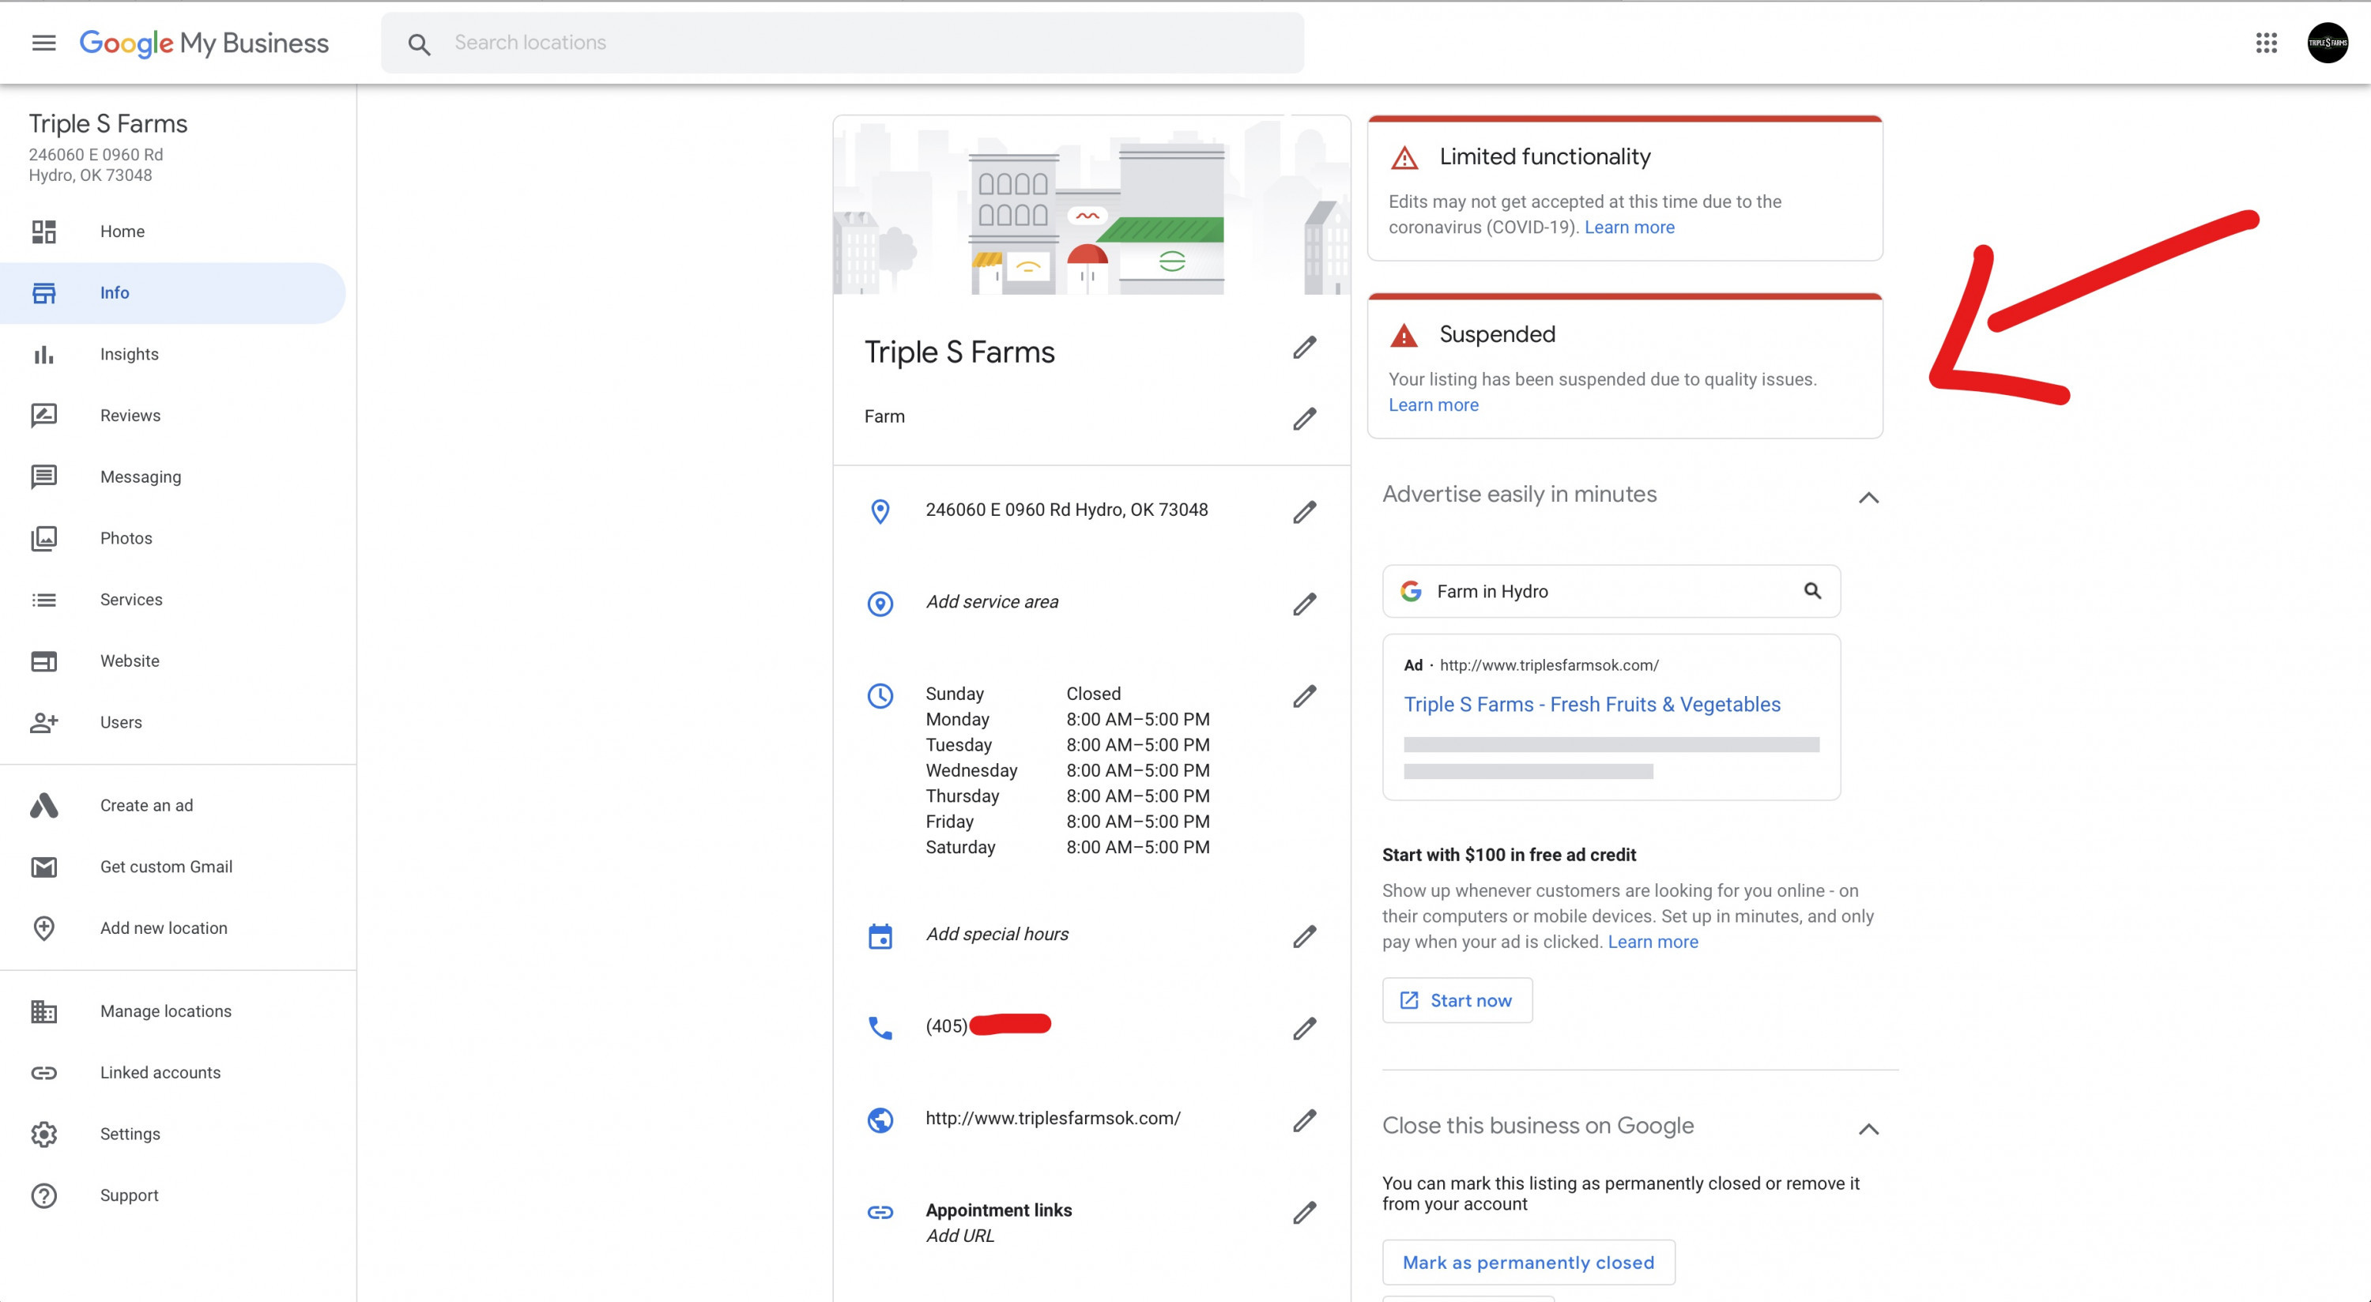Viewport: 2371px width, 1302px height.
Task: Go to Reviews in the sidebar
Action: [x=130, y=416]
